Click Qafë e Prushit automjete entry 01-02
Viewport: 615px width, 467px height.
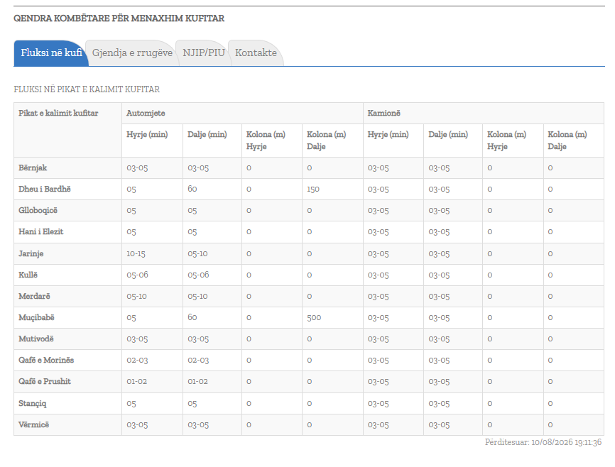[136, 382]
